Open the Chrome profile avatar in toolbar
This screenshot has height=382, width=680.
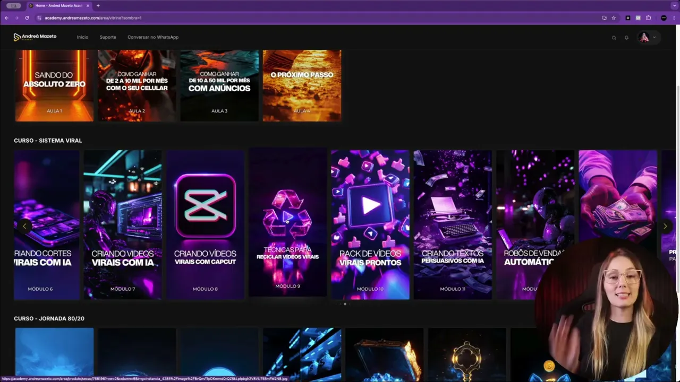point(664,18)
